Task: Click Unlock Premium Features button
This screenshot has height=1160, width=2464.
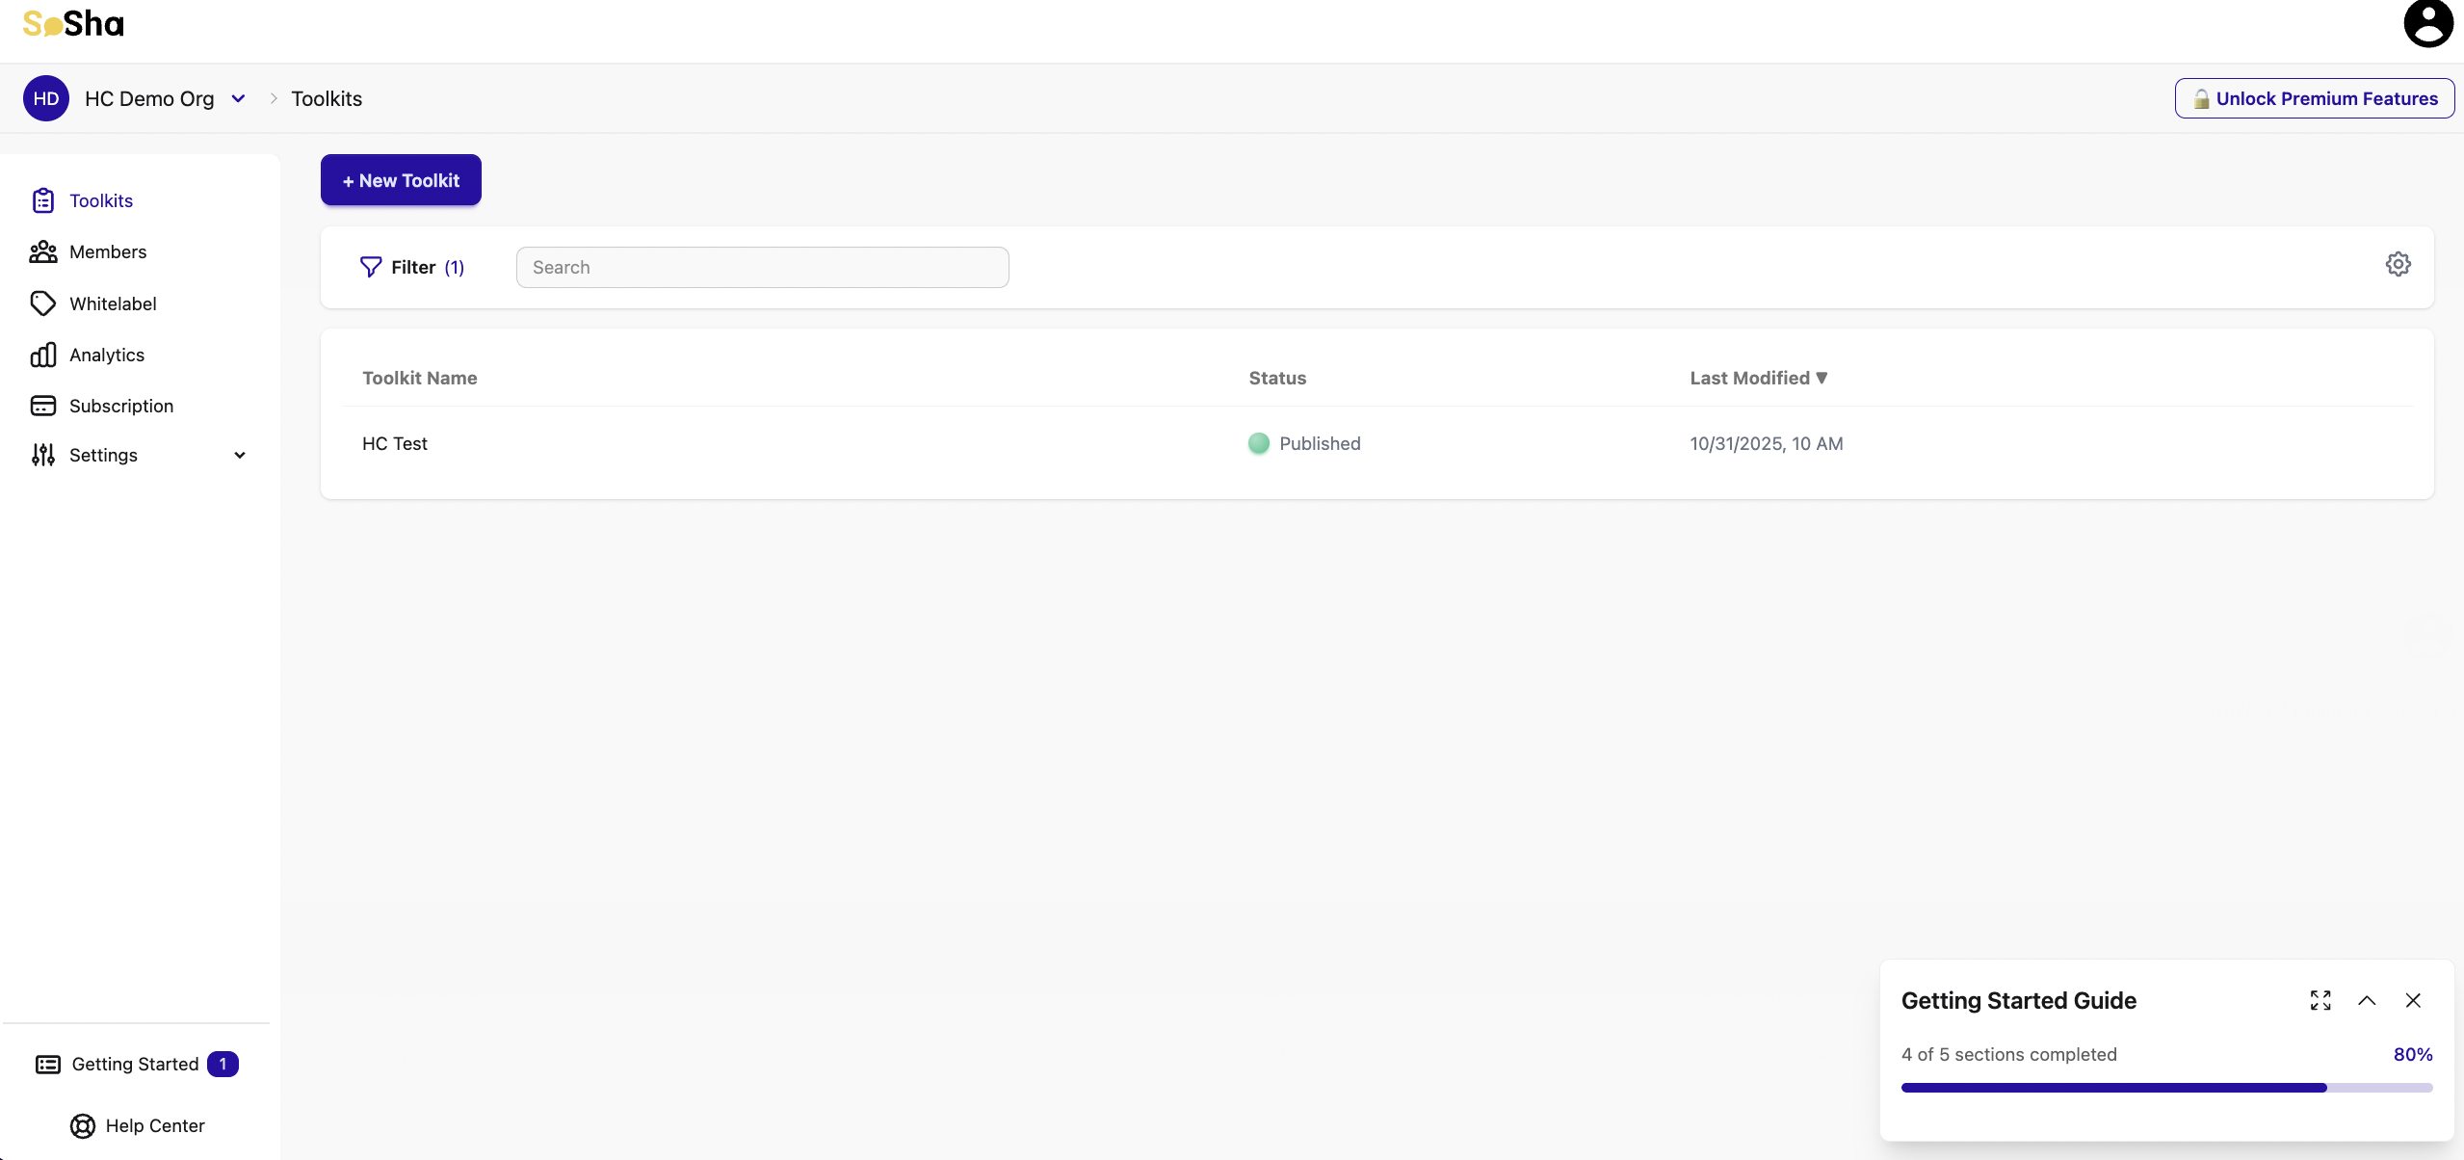Action: [x=2314, y=98]
